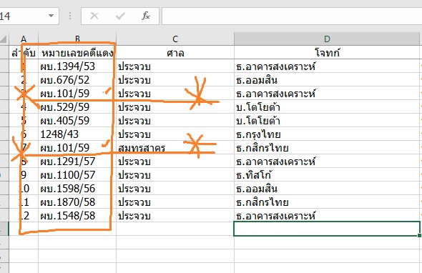Select ธ.อาคารสงเคราะห์ in the ผบ.1394/53 row

327,66
